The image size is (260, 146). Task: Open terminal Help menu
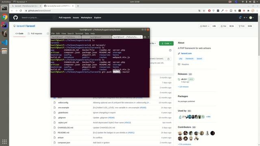coord(93,33)
